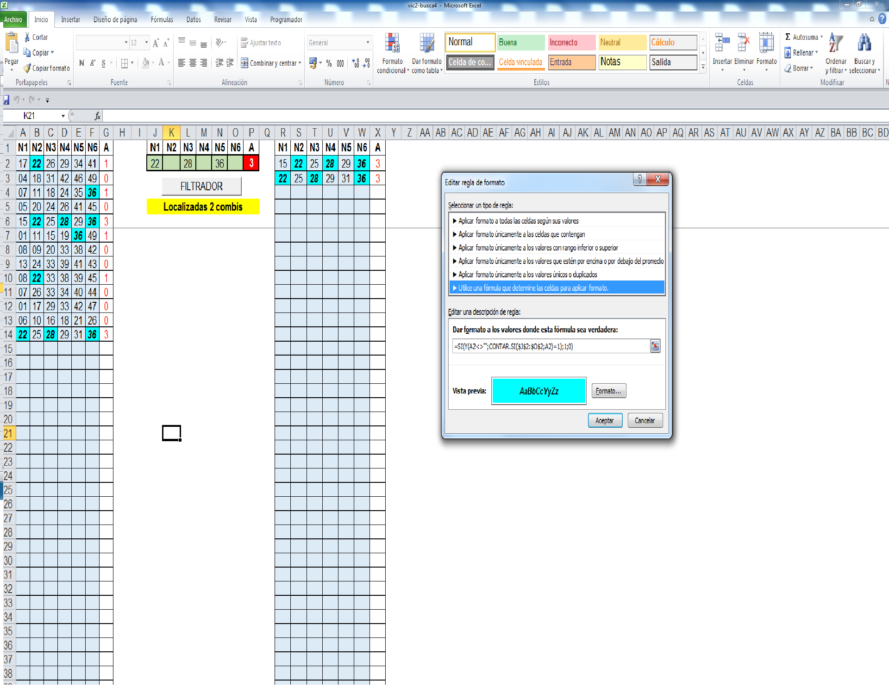Decrease indent icon
This screenshot has width=889, height=687.
[x=219, y=63]
